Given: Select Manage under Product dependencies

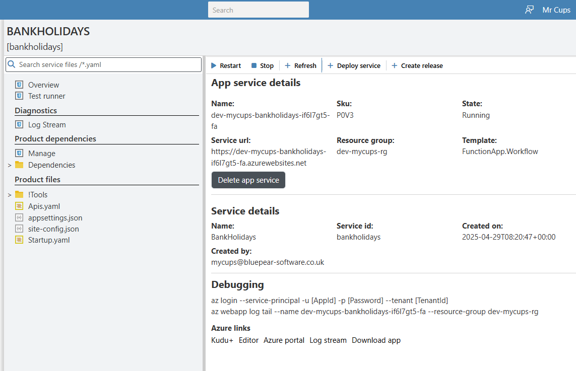Looking at the screenshot, I should 42,154.
